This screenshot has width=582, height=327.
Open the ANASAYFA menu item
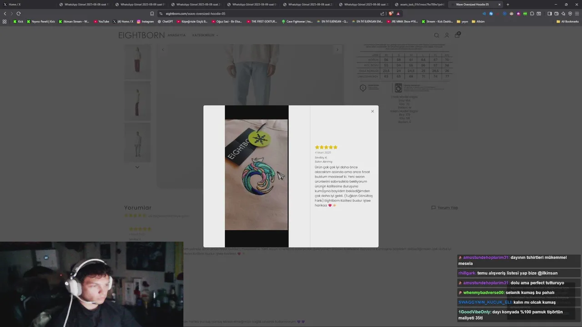pos(176,35)
